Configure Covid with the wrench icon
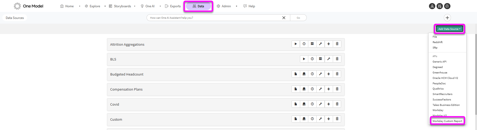This screenshot has width=477, height=130. click(x=321, y=104)
